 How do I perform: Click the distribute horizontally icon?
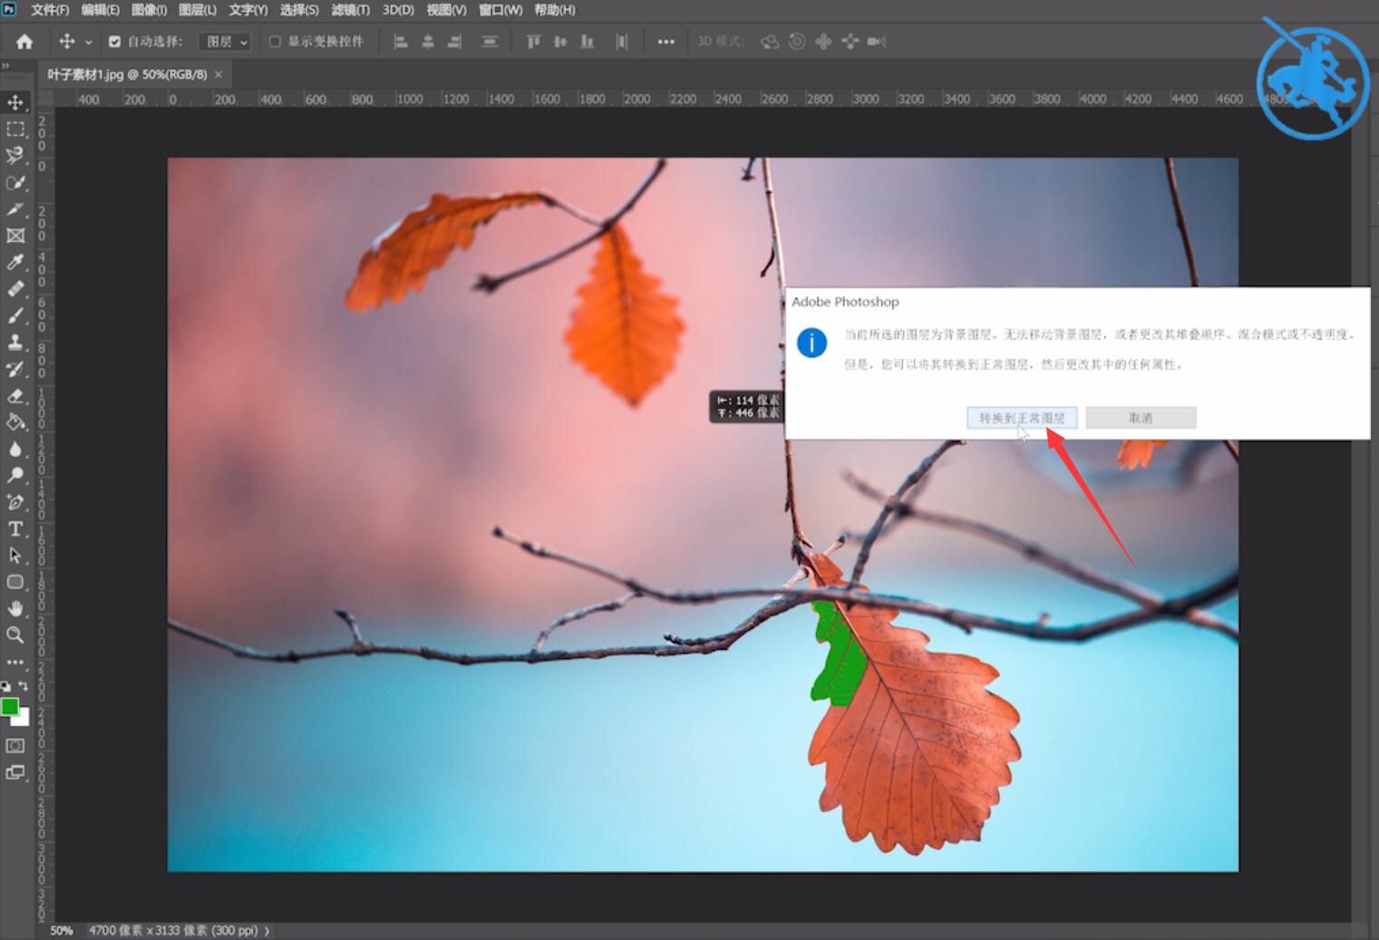(621, 42)
